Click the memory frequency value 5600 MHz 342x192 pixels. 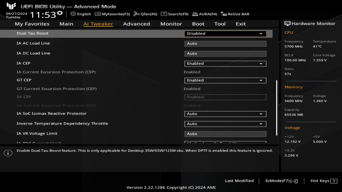[294, 101]
